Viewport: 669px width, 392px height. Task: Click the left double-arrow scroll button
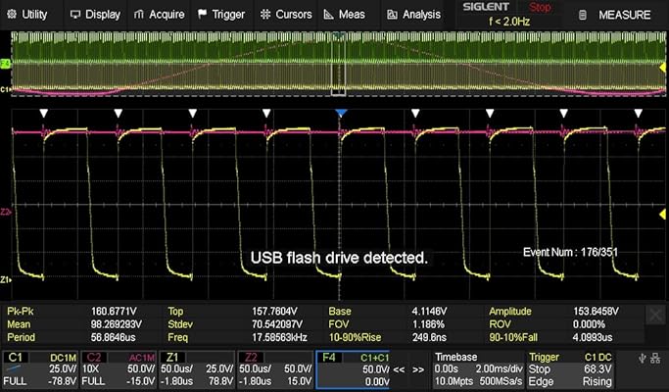tap(400, 370)
